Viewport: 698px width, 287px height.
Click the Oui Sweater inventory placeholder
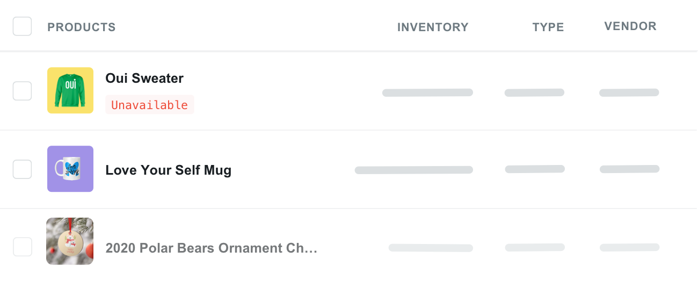tap(427, 92)
